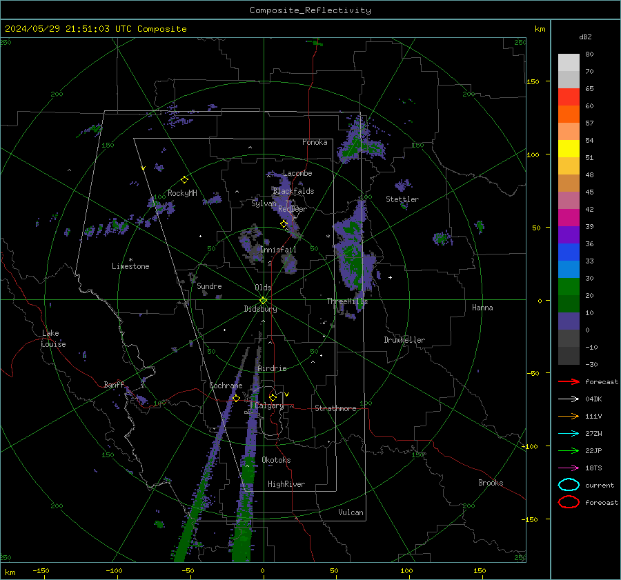Click the Didsbury label
This screenshot has width=621, height=580.
click(260, 309)
